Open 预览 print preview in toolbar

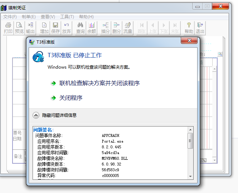(19, 28)
